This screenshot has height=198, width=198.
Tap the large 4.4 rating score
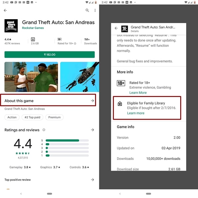click(x=23, y=144)
